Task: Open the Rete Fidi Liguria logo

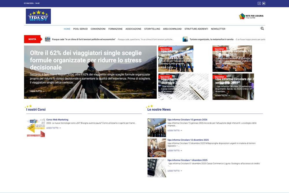Action: (x=251, y=16)
